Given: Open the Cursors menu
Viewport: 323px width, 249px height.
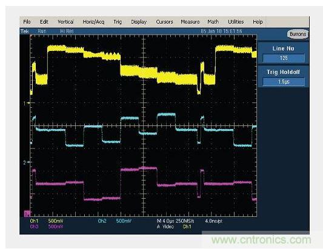Looking at the screenshot, I should click(164, 22).
